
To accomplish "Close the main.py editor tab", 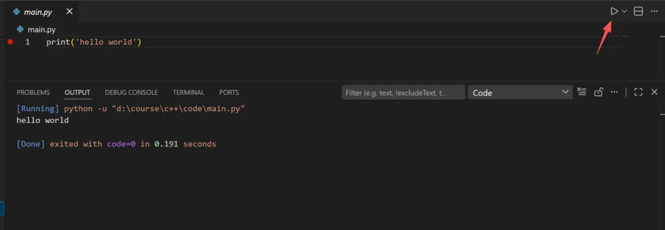I will point(70,12).
